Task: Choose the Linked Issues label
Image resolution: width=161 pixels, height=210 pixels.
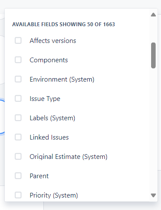Action: pyautogui.click(x=49, y=137)
